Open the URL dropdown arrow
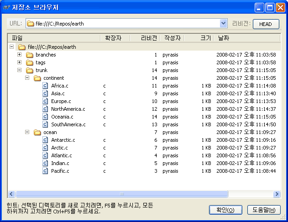 click(223, 23)
